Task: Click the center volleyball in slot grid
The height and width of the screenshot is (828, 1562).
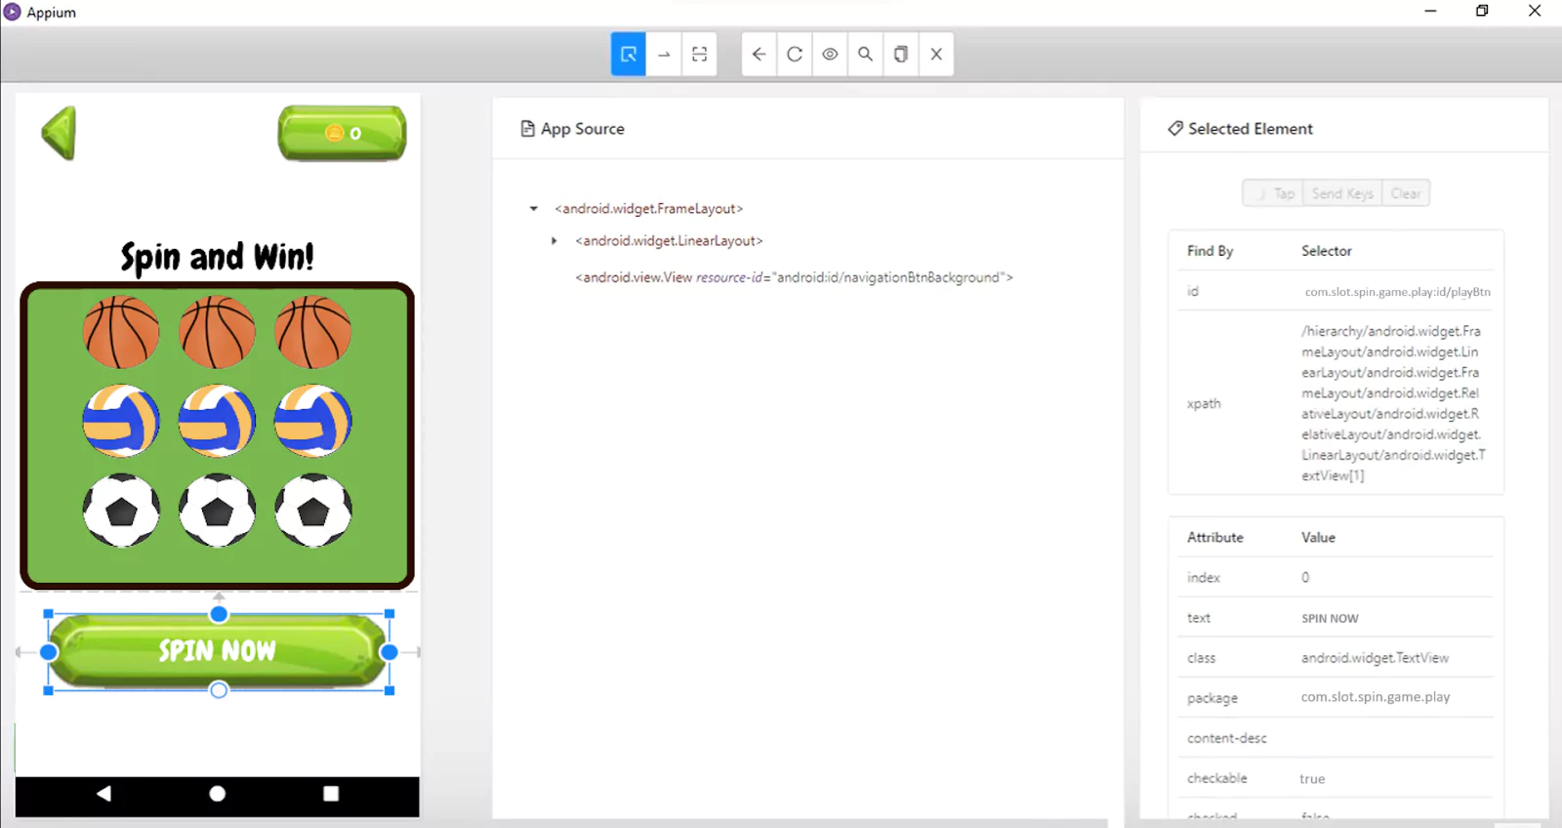Action: click(217, 421)
